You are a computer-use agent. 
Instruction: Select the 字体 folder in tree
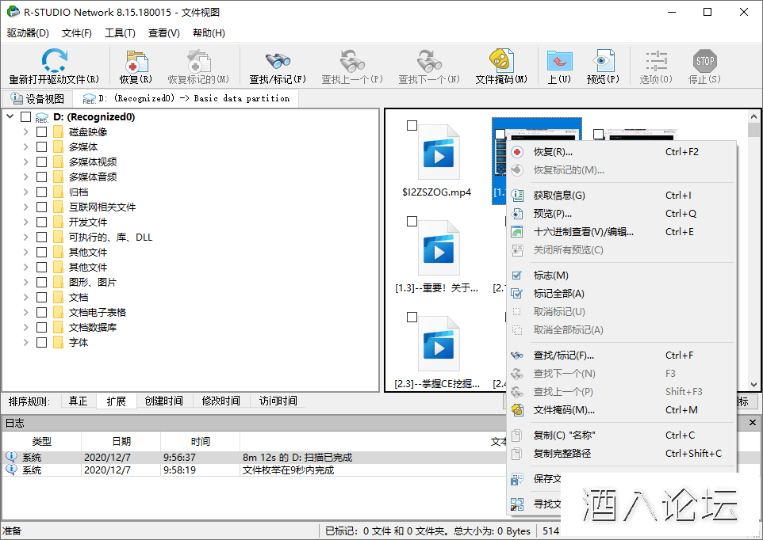point(79,343)
